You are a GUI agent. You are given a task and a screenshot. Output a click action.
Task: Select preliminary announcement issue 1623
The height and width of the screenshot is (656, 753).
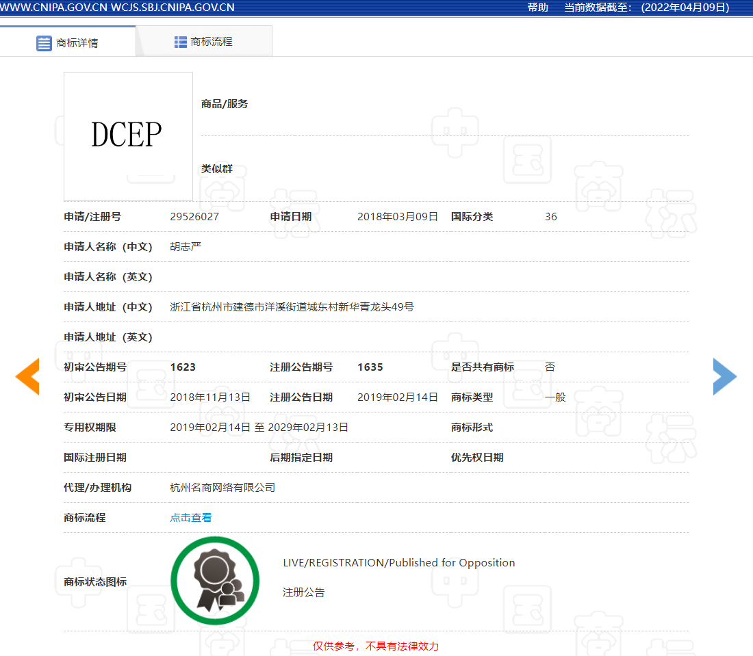[183, 367]
